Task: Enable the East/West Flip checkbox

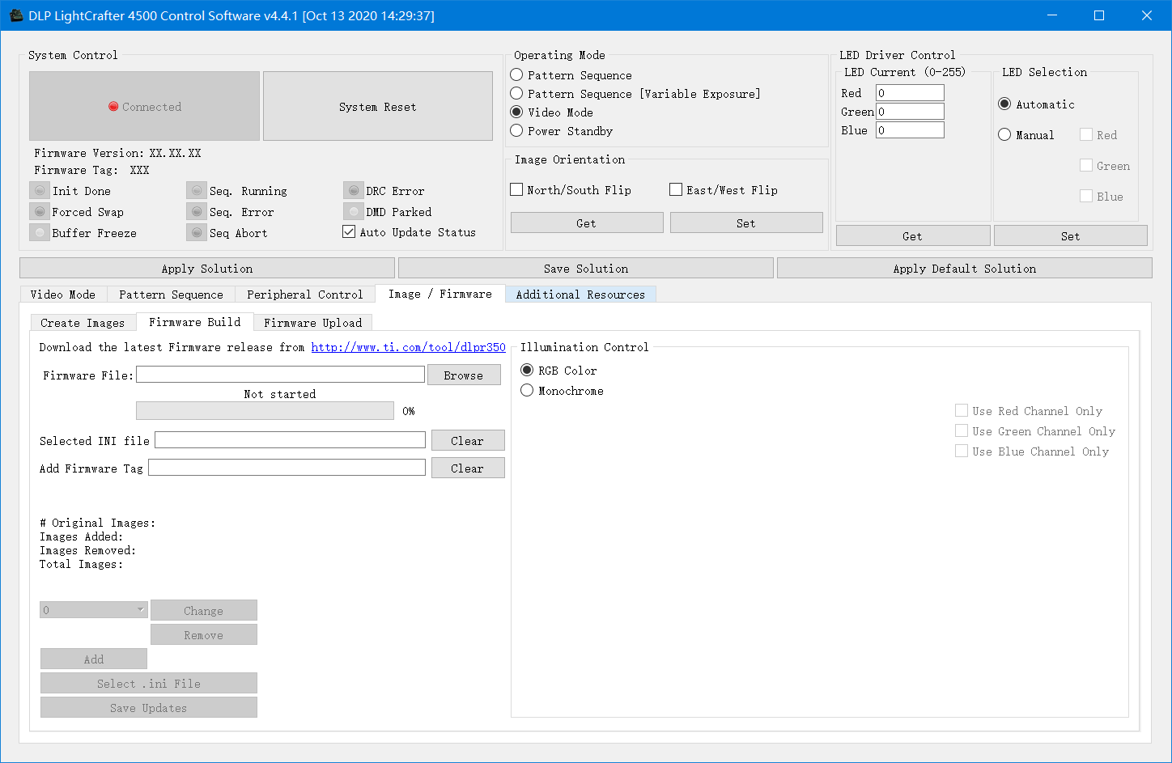Action: tap(676, 190)
